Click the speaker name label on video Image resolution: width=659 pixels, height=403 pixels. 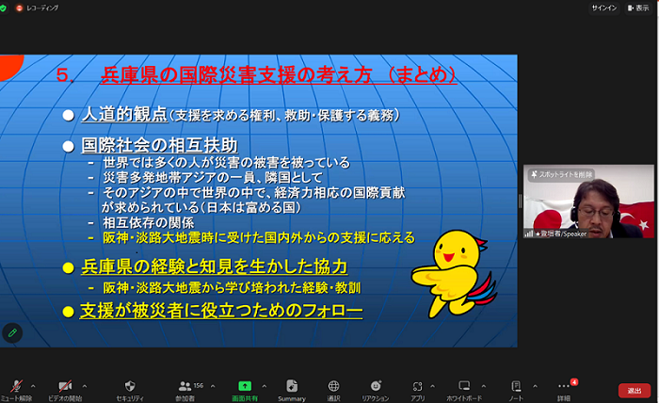coord(561,234)
